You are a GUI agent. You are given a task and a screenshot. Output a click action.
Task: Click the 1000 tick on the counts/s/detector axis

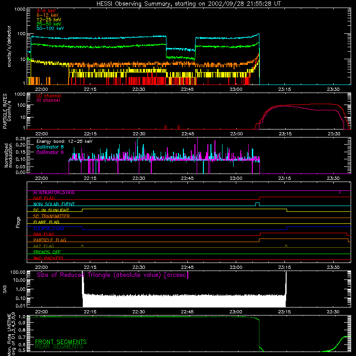tap(20, 9)
